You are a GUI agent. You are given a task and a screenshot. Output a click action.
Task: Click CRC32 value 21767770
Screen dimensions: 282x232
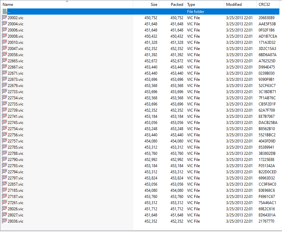click(266, 221)
